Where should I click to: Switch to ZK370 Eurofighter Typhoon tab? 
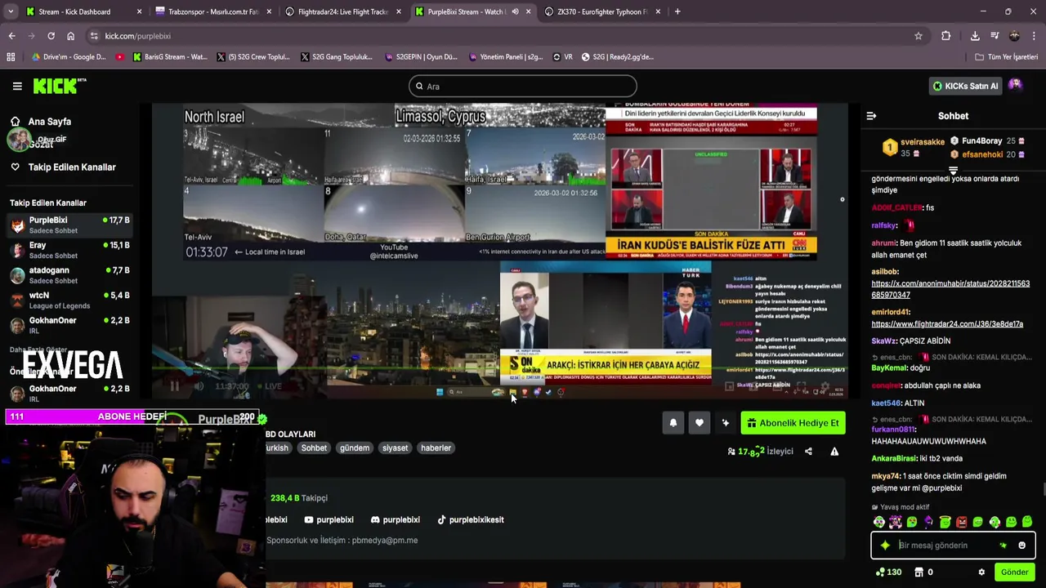pos(602,11)
